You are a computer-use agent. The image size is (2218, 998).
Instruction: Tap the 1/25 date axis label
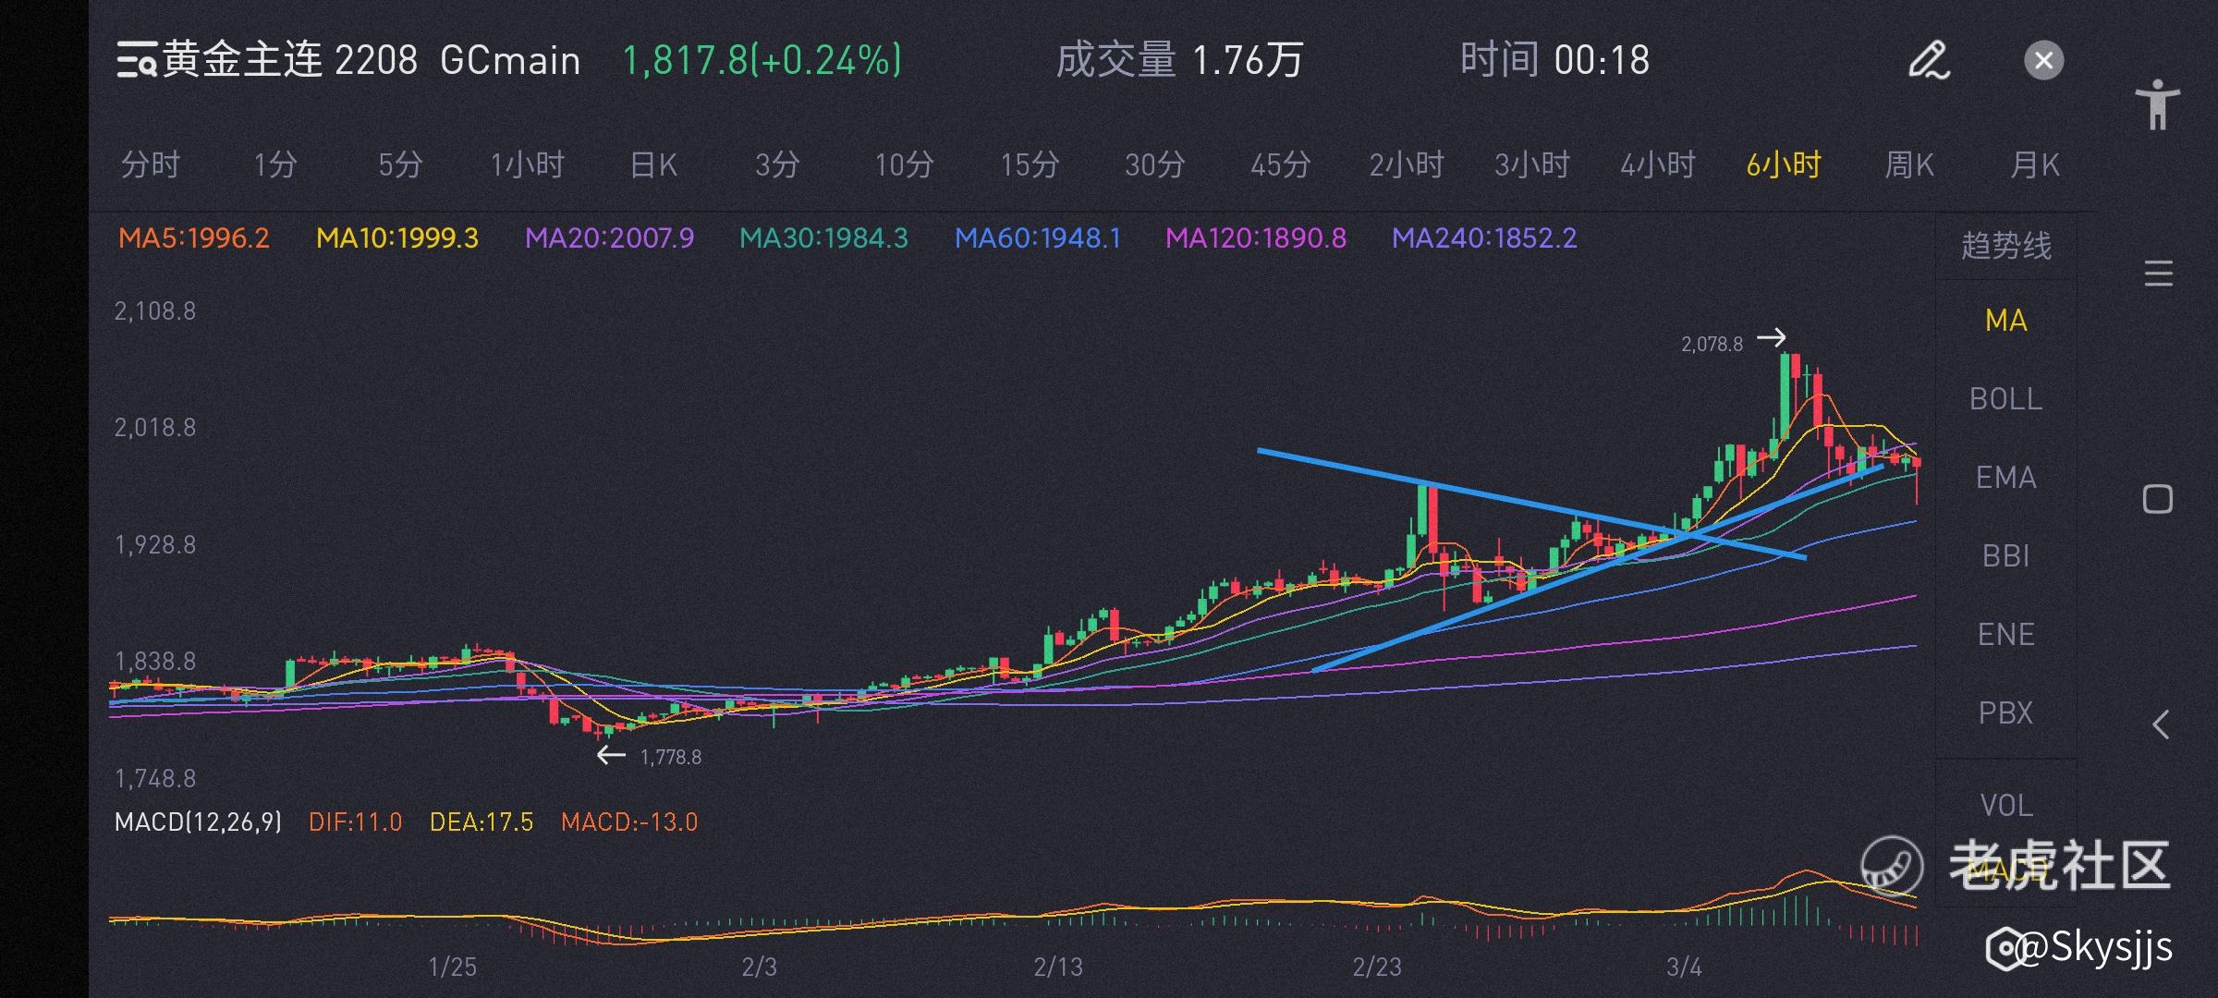pyautogui.click(x=452, y=968)
